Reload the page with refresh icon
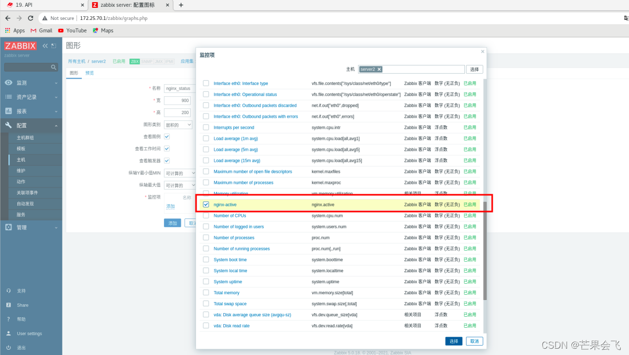 (x=30, y=18)
